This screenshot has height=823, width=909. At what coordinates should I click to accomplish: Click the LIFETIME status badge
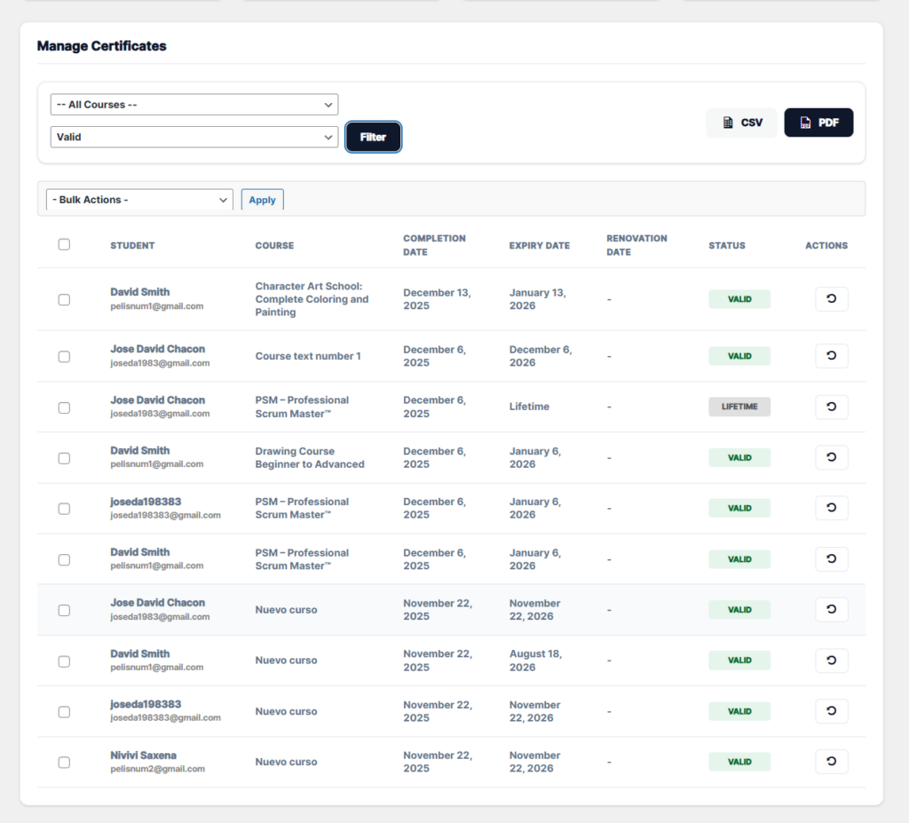pyautogui.click(x=739, y=407)
